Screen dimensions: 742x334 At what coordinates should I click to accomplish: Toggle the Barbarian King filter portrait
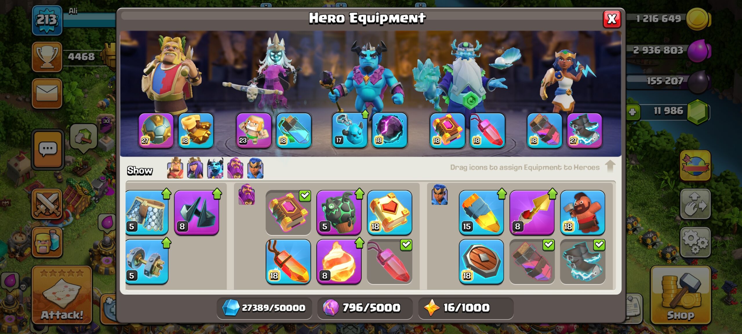(x=175, y=168)
